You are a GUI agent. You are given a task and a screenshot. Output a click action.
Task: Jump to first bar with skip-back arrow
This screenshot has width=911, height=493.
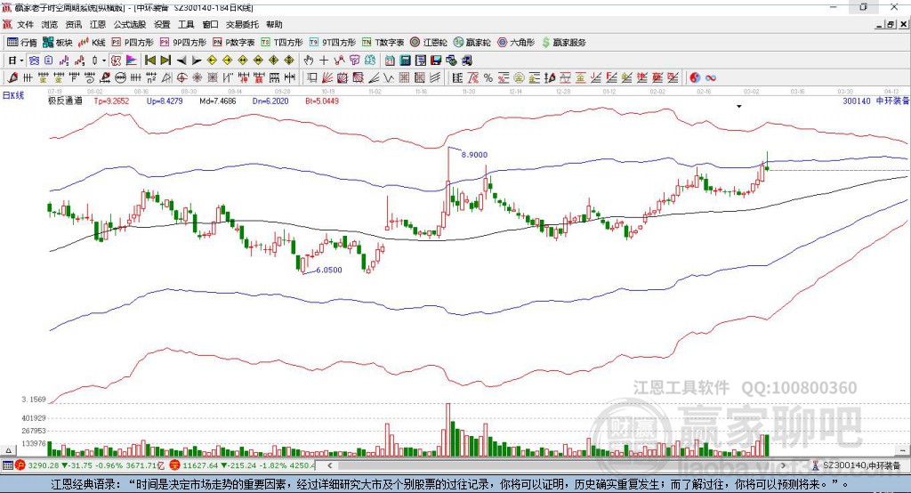(x=150, y=61)
